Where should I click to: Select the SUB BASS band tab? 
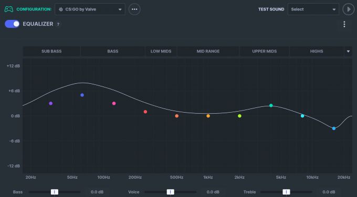click(51, 51)
